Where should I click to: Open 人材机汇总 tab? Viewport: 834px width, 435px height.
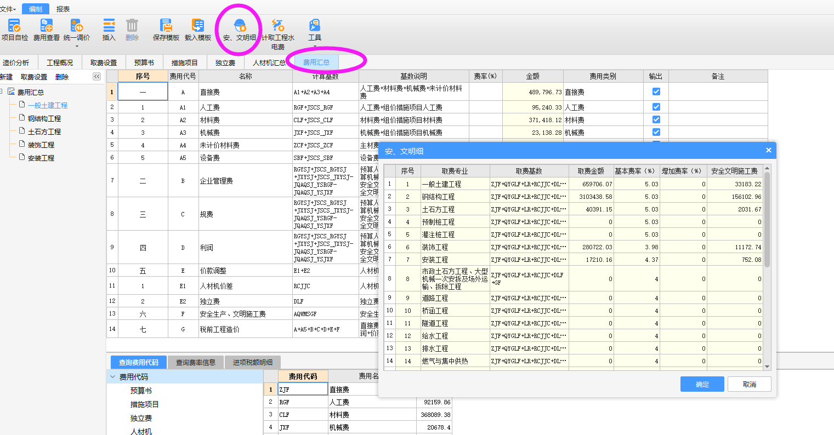[269, 63]
